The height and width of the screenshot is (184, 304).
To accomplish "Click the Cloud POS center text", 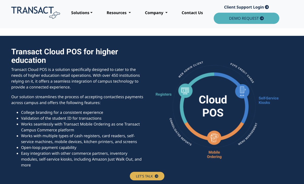I will point(213,106).
